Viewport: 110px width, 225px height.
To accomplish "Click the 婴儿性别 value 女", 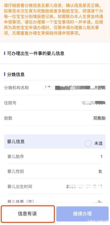I will [x=100, y=171].
